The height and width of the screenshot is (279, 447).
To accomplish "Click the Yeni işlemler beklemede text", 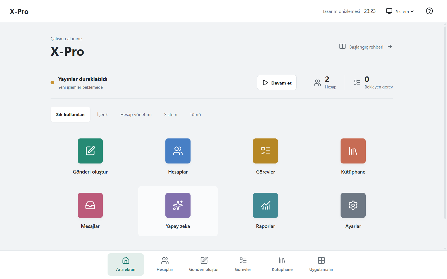I will (80, 87).
